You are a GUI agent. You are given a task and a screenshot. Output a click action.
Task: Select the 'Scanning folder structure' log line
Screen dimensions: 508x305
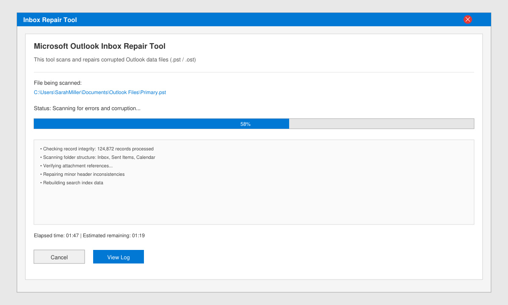point(98,157)
